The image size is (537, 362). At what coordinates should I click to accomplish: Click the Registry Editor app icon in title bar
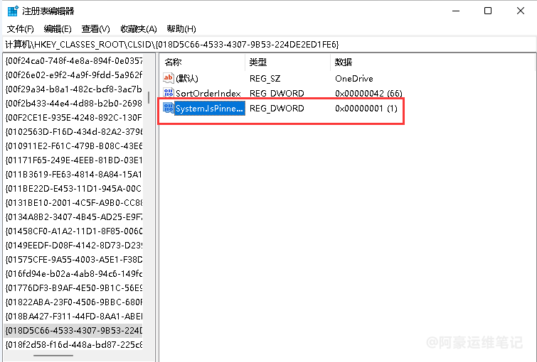[x=12, y=11]
